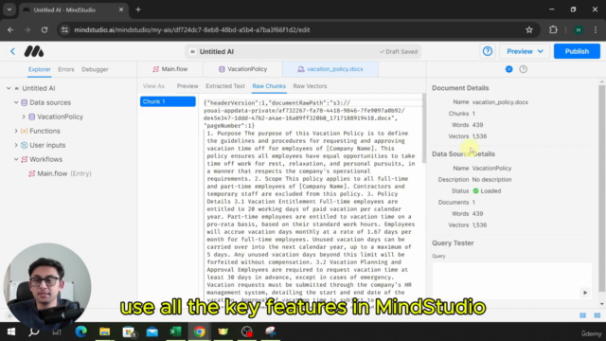Switch to the Explorer tab
Viewport: 606px width, 341px height.
click(x=39, y=69)
